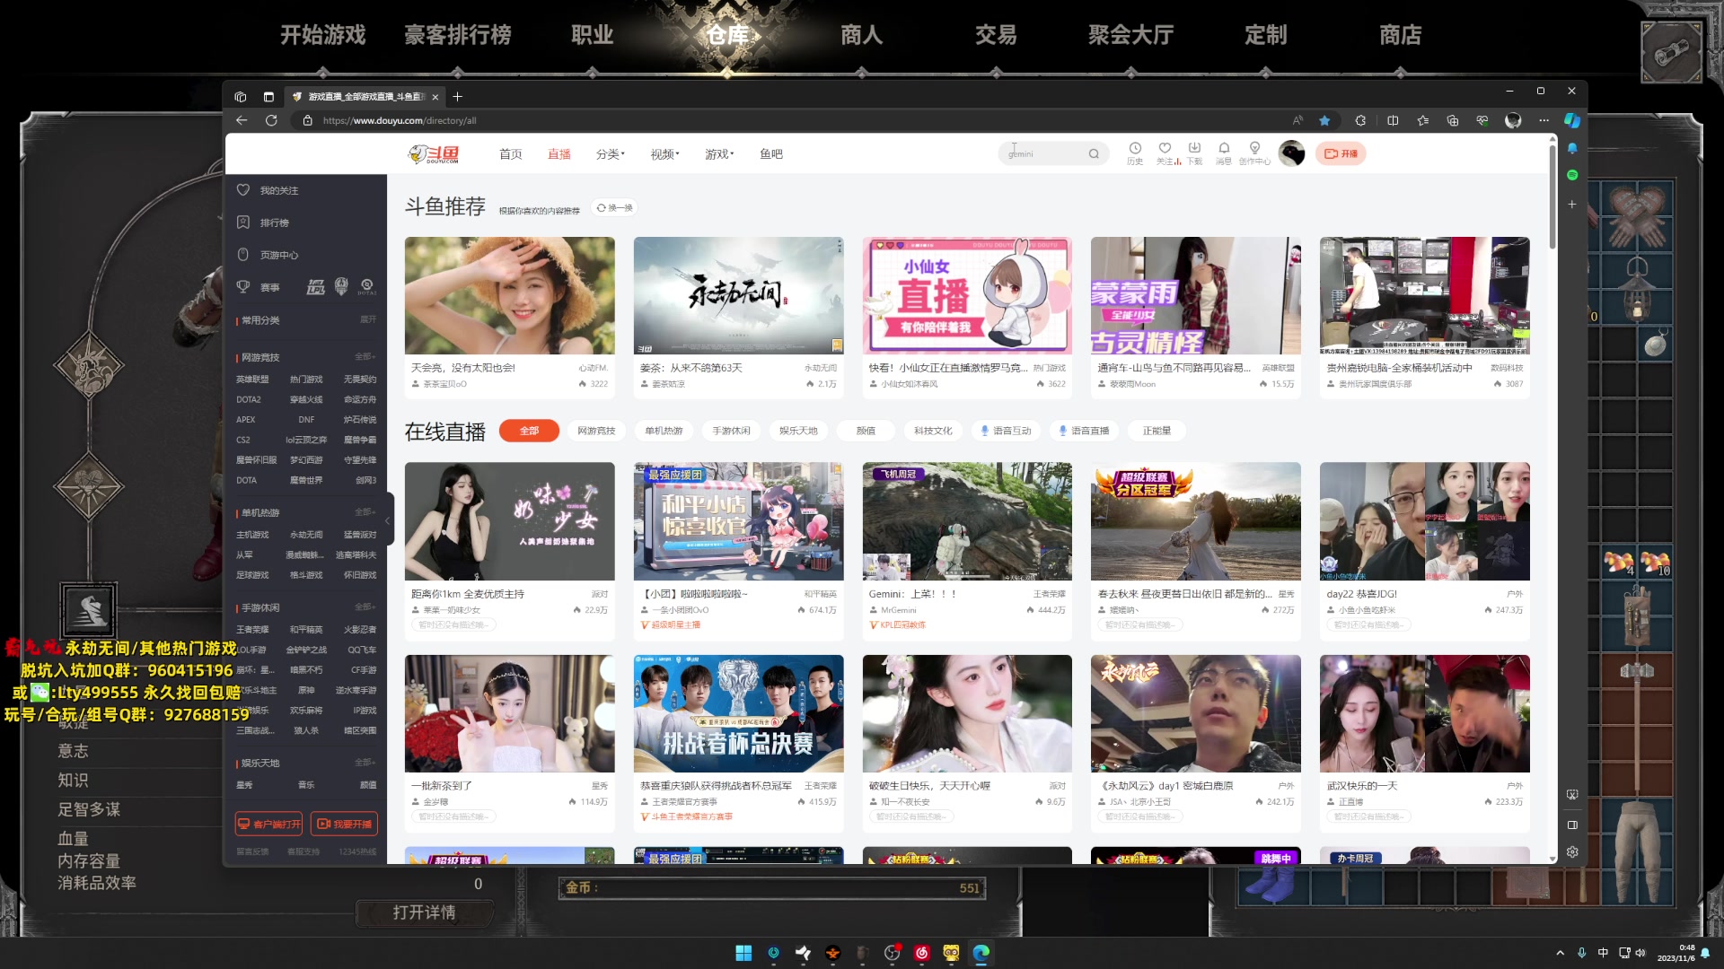1724x969 pixels.
Task: Click 换一换 refresh recommendations
Action: [x=614, y=208]
